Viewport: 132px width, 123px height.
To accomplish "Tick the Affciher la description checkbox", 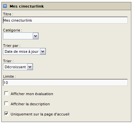I will [6, 104].
